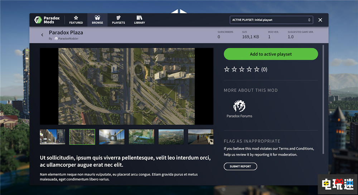This screenshot has height=195, width=358.
Task: Rate the mod one star
Action: 227,70
